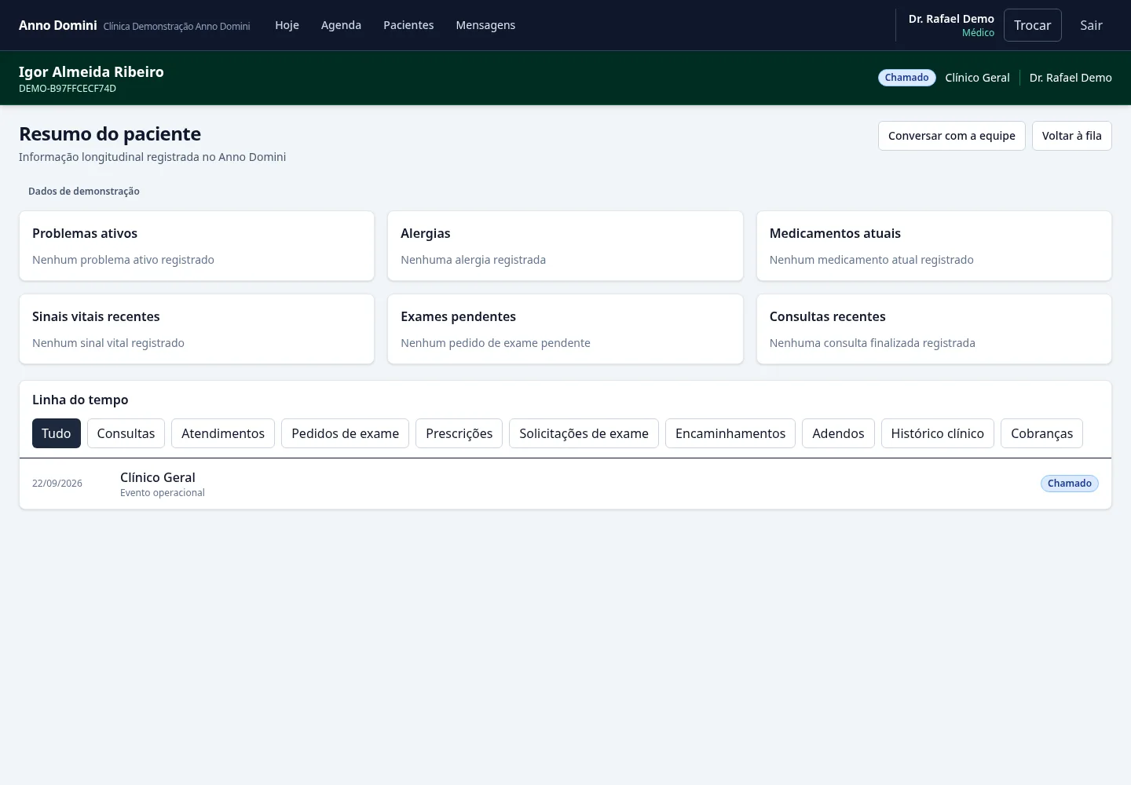Image resolution: width=1131 pixels, height=785 pixels.
Task: Open the Hoje navigation item
Action: click(x=287, y=25)
